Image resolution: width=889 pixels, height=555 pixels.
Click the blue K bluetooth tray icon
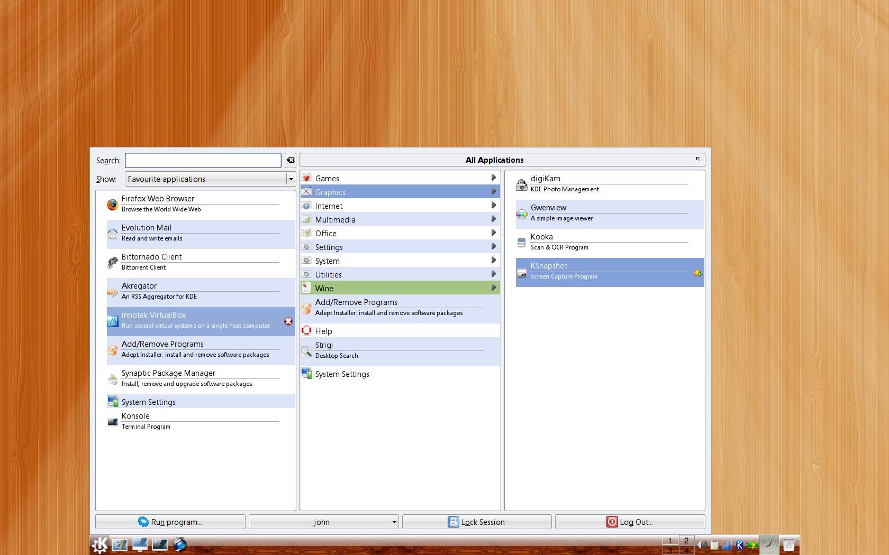point(740,544)
